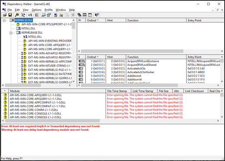Select NTDLL.DLL under KERNEL32.DLL
The width and height of the screenshot is (225, 161).
click(x=28, y=29)
